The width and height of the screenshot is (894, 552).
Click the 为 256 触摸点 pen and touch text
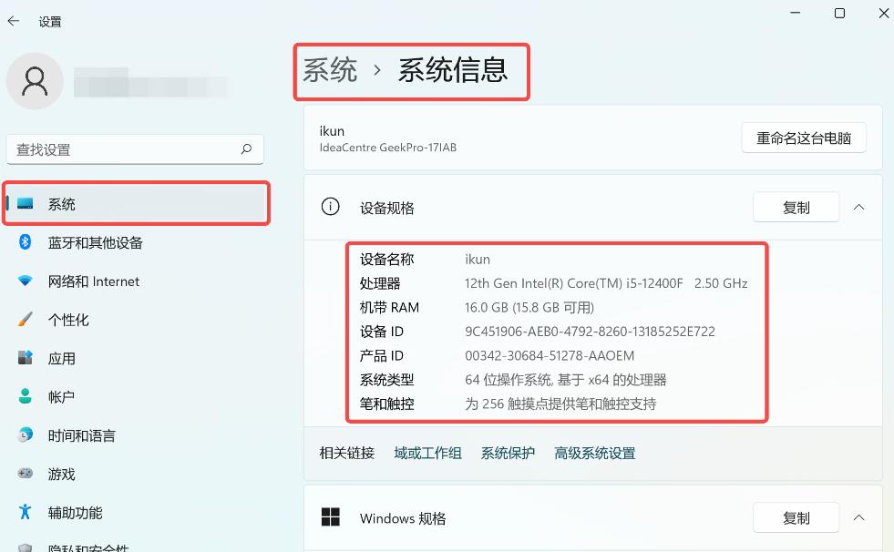pos(560,404)
